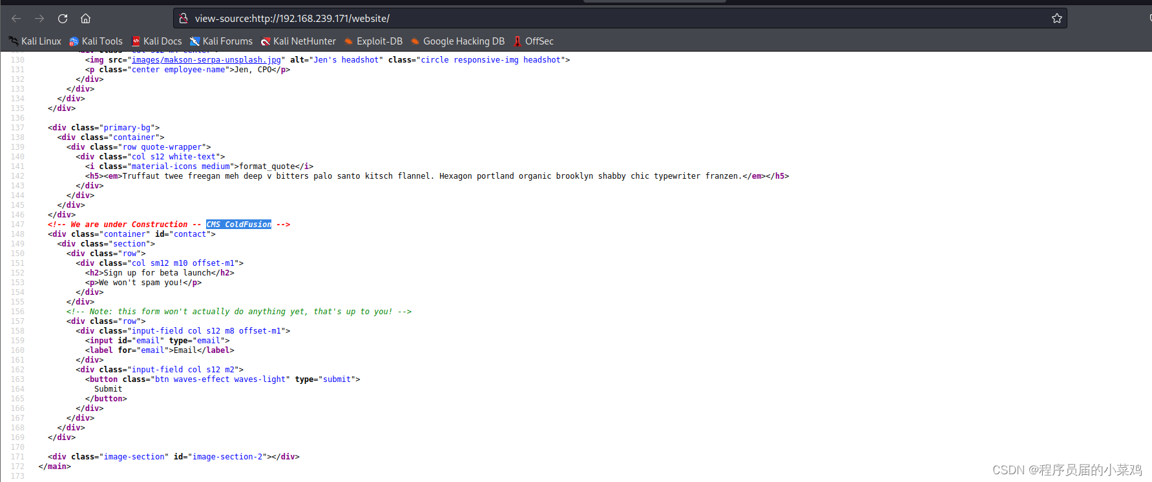Click the input-field col s12 m8 line
The image size is (1152, 482).
[183, 331]
